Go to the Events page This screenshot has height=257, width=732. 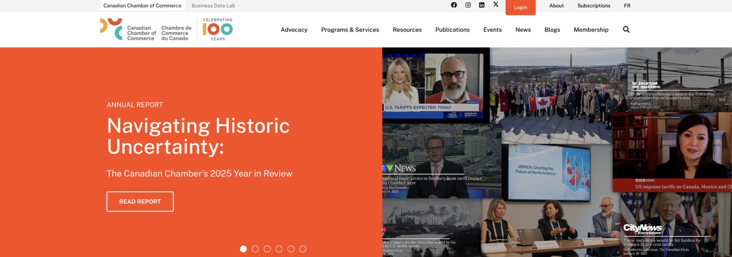click(x=493, y=30)
